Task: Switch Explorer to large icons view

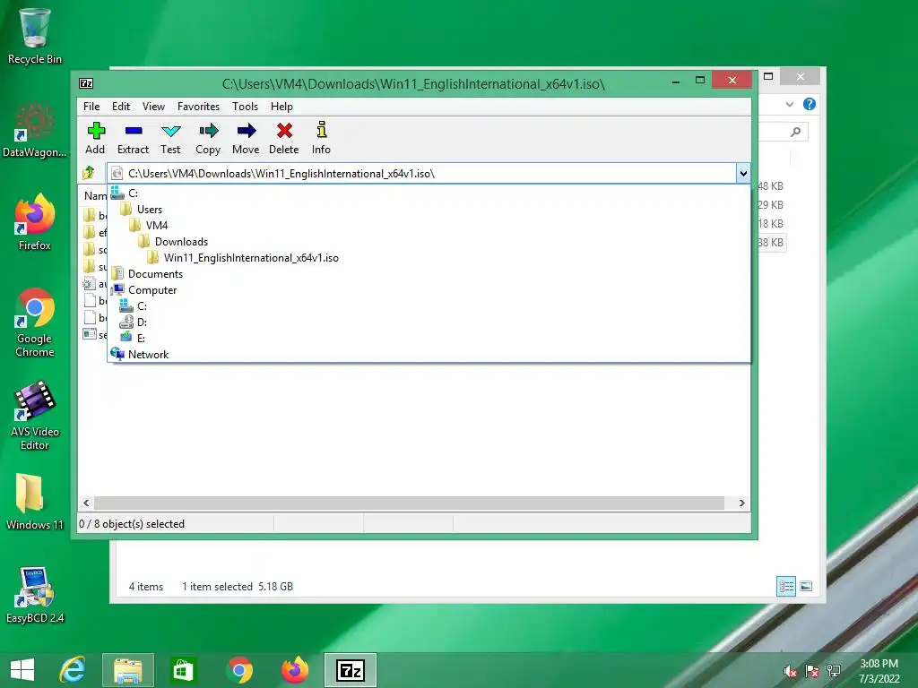Action: pos(806,586)
